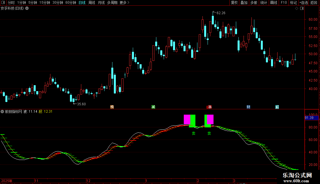Screen dimensions: 320x184
Task: Toggle the left side panel icon
Action: pyautogui.click(x=3, y=3)
